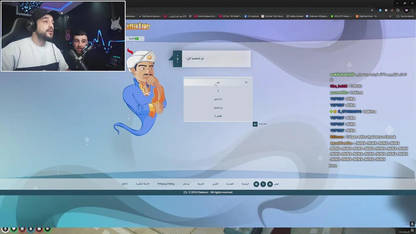Screen dimensions: 416x234
Task: Open Akinator's X (Twitter) icon in footer
Action: tap(263, 184)
